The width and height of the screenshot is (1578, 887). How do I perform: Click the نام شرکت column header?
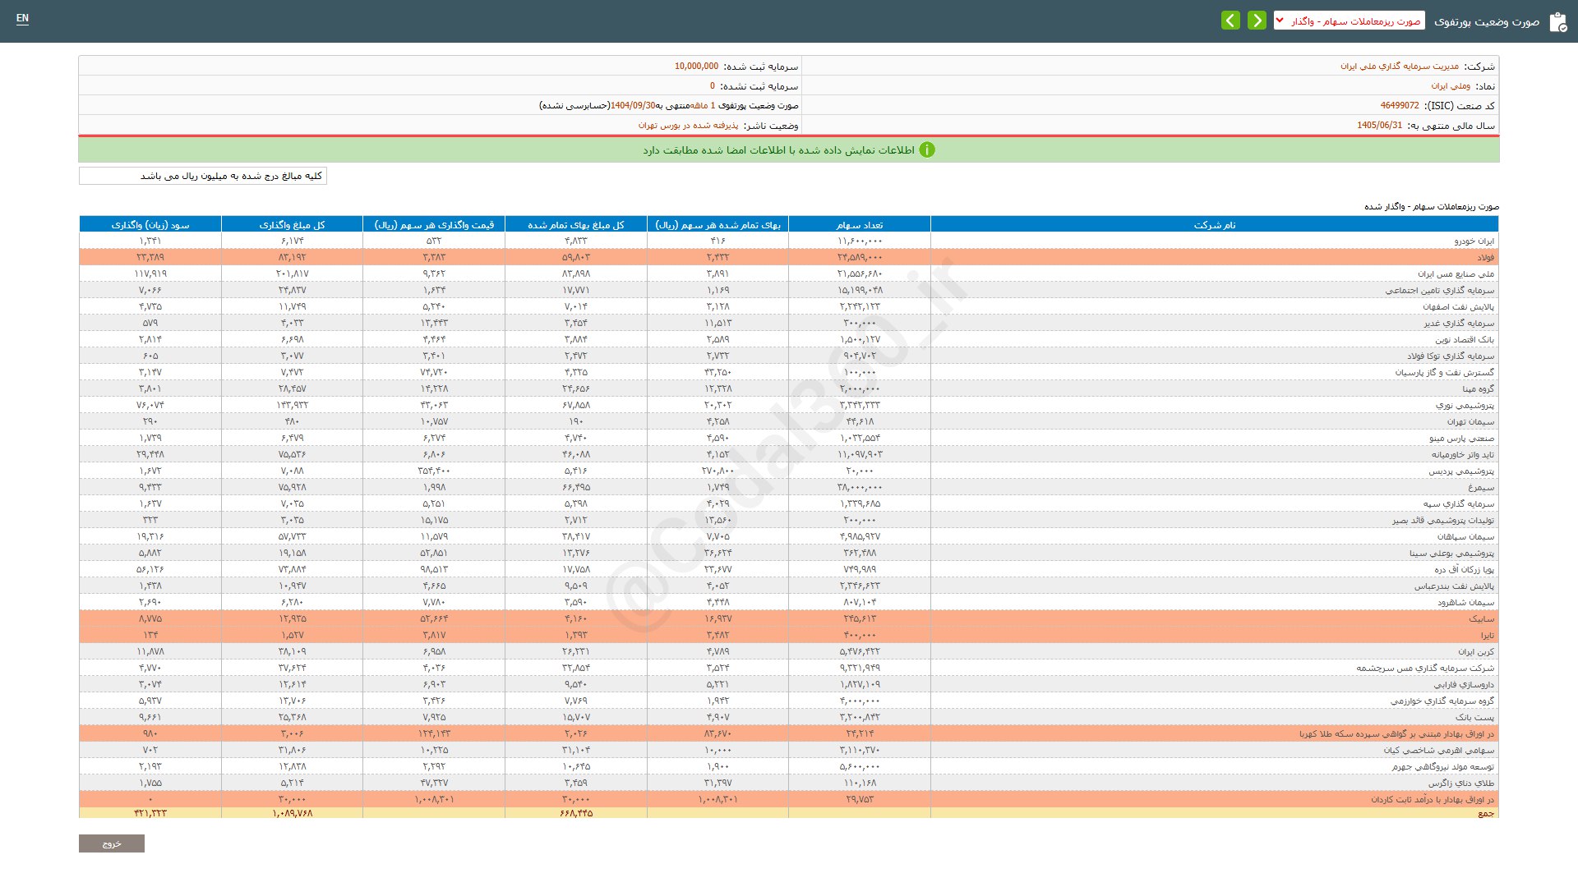pyautogui.click(x=1214, y=224)
